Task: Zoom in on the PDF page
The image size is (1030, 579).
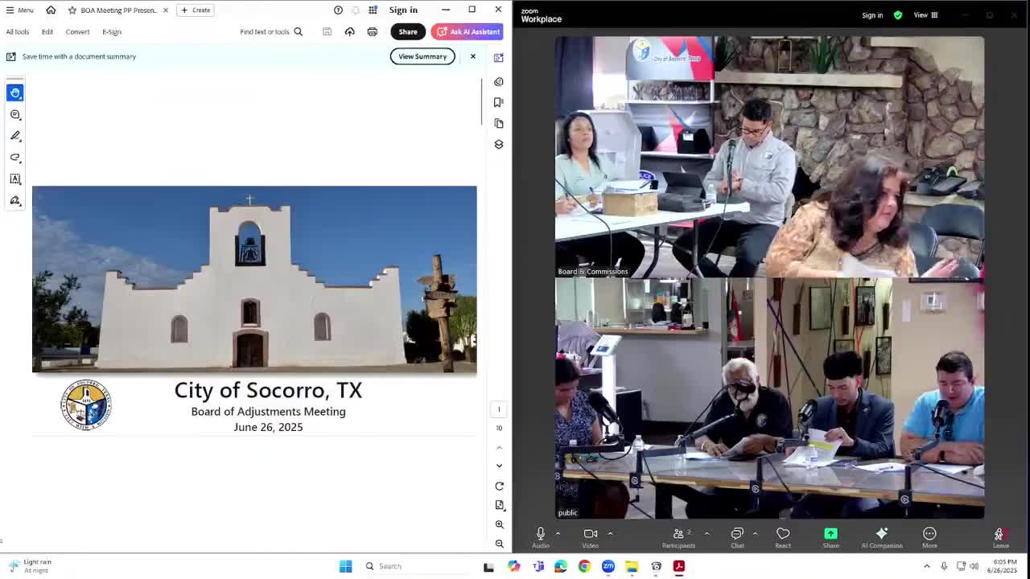Action: pyautogui.click(x=499, y=524)
